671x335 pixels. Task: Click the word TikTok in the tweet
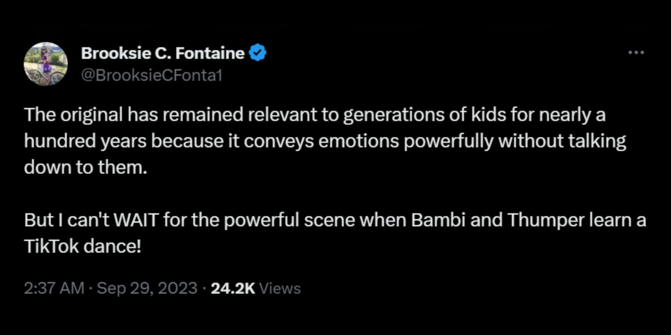pyautogui.click(x=51, y=246)
